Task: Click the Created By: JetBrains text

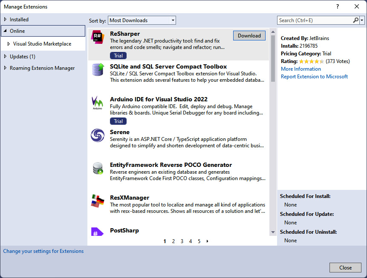Action: (305, 38)
